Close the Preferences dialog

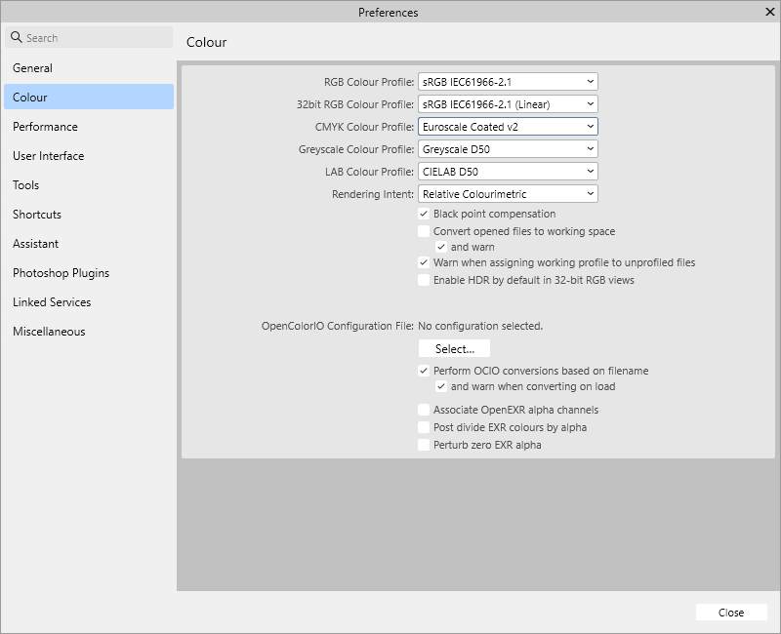coord(730,613)
